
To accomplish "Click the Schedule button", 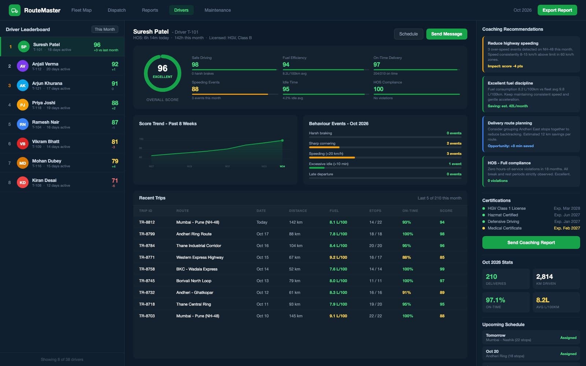I will [x=408, y=34].
